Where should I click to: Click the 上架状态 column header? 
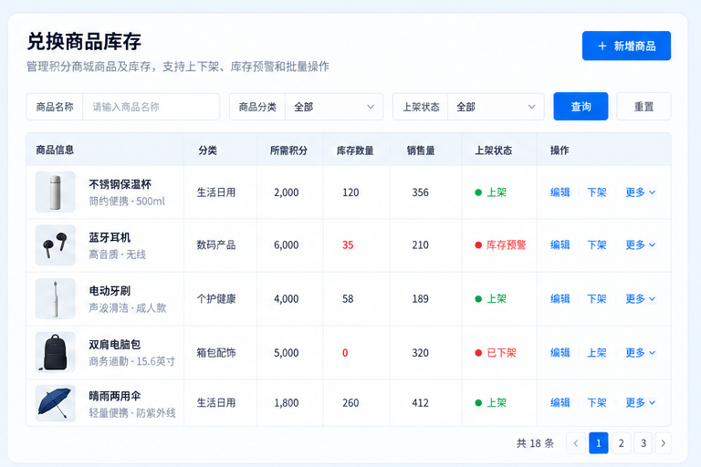494,150
